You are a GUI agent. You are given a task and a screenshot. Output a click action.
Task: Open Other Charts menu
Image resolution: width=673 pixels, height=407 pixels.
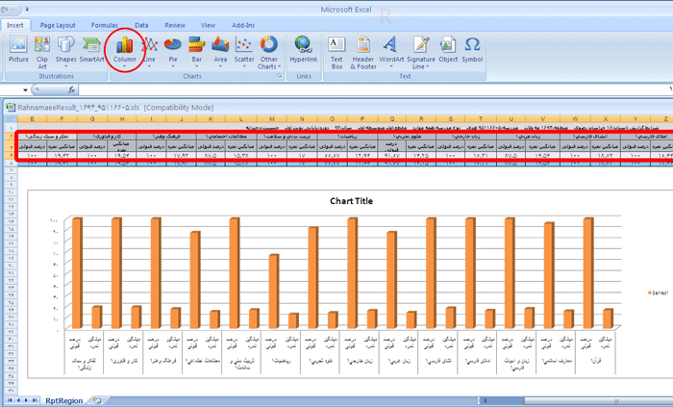pyautogui.click(x=269, y=52)
